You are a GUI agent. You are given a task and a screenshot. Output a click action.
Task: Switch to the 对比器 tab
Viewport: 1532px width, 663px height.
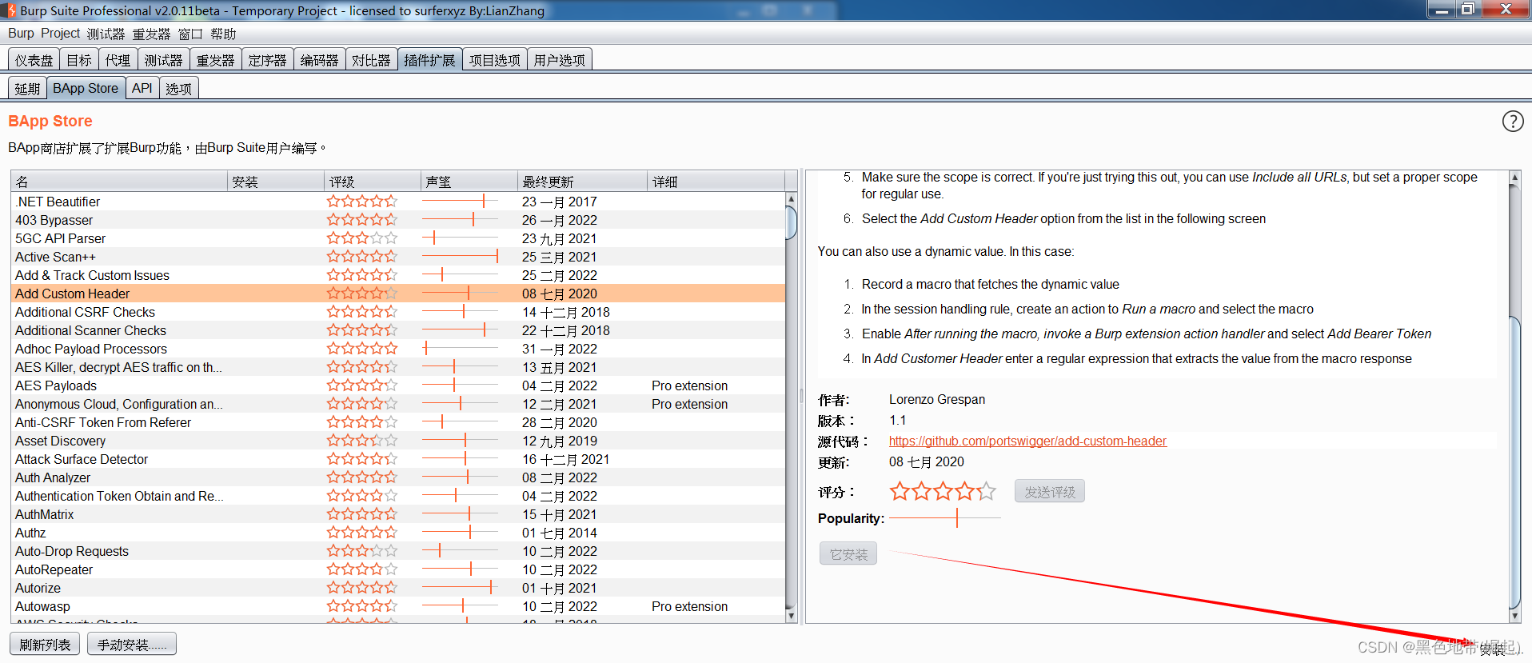pos(371,60)
